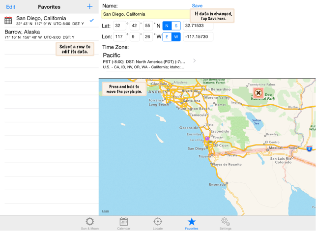Tap Edit in Favorites header
The height and width of the screenshot is (231, 316).
click(x=11, y=7)
